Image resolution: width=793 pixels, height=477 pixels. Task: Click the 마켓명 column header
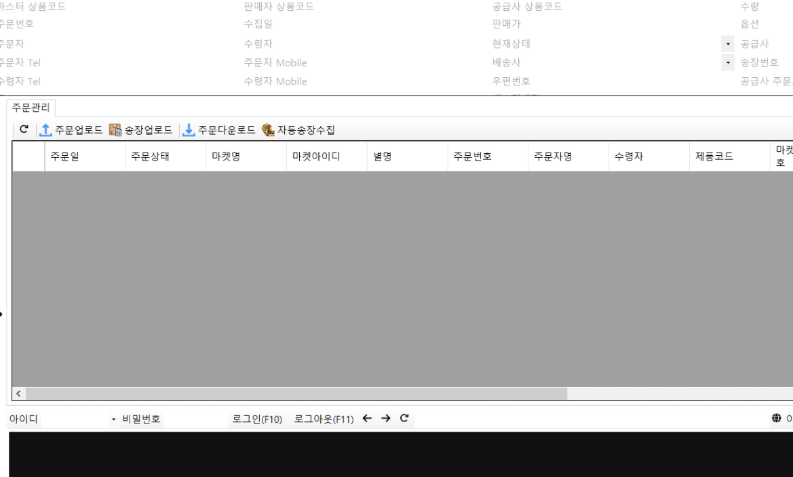coord(246,157)
